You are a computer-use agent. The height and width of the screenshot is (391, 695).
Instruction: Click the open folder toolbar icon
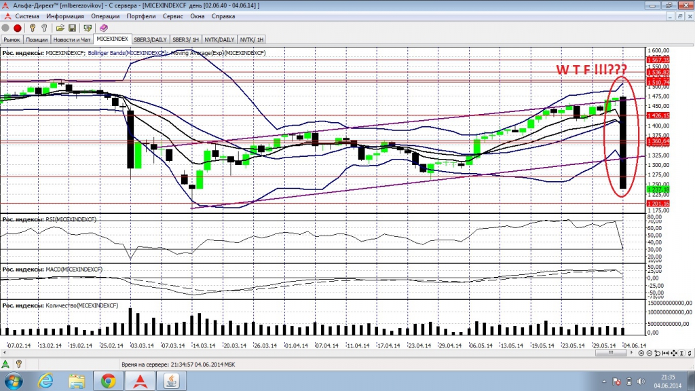coord(60,28)
